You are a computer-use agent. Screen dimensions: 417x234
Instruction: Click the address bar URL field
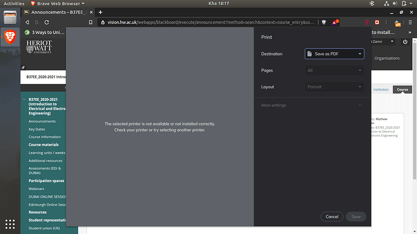211,22
